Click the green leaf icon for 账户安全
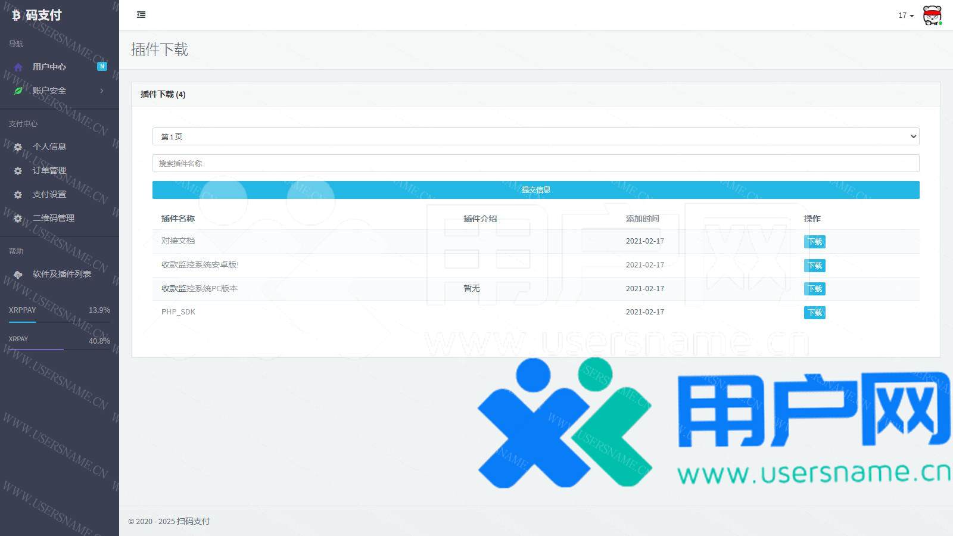The image size is (953, 536). pyautogui.click(x=18, y=91)
